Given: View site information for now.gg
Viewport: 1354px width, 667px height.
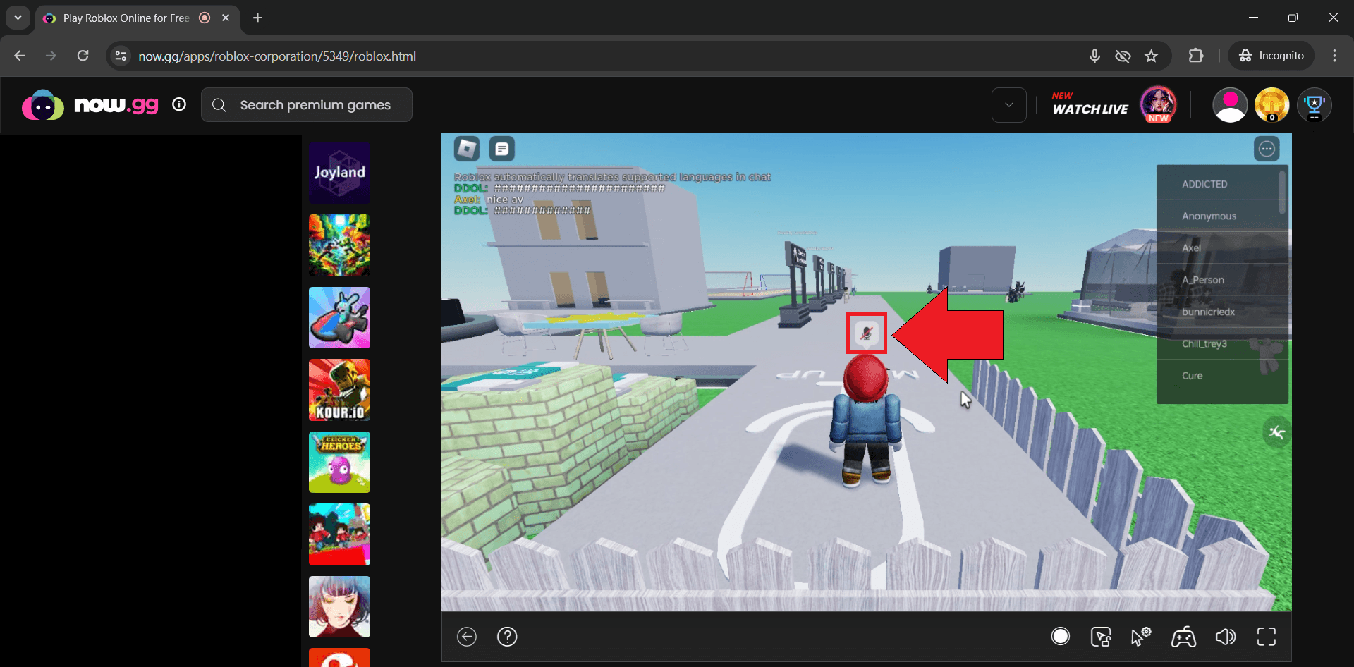Looking at the screenshot, I should click(121, 56).
